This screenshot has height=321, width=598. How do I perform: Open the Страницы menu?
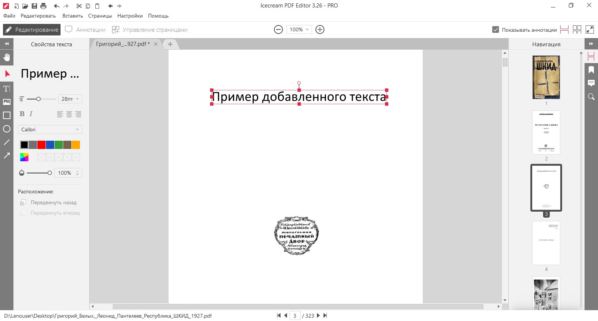(100, 16)
